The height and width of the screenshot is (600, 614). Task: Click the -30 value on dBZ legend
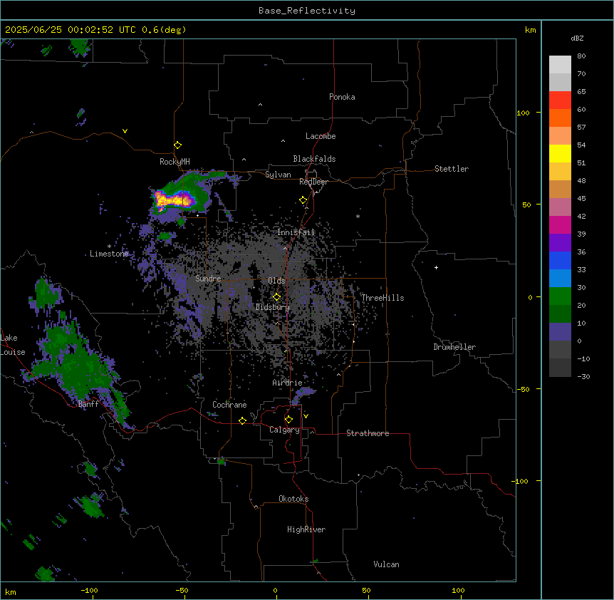pos(583,376)
